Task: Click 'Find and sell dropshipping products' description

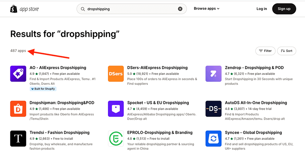Action: pyautogui.click(x=259, y=146)
